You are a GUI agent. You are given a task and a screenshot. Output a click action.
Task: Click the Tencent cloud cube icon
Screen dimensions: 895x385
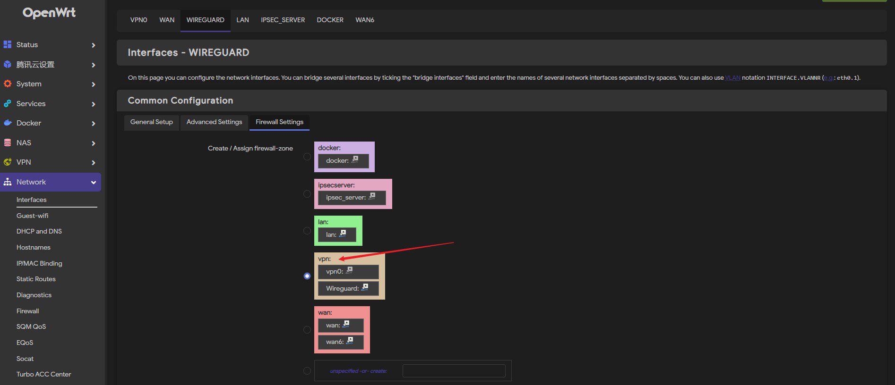[x=8, y=64]
